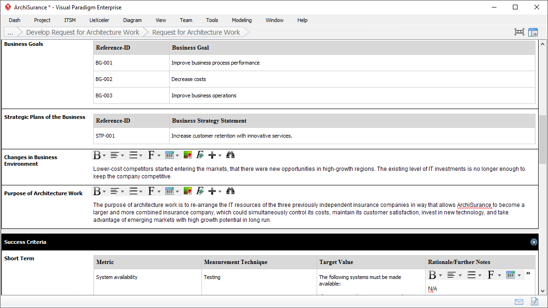Open the list style dropdown arrow
Screen dimensions: 548x308
click(141, 154)
